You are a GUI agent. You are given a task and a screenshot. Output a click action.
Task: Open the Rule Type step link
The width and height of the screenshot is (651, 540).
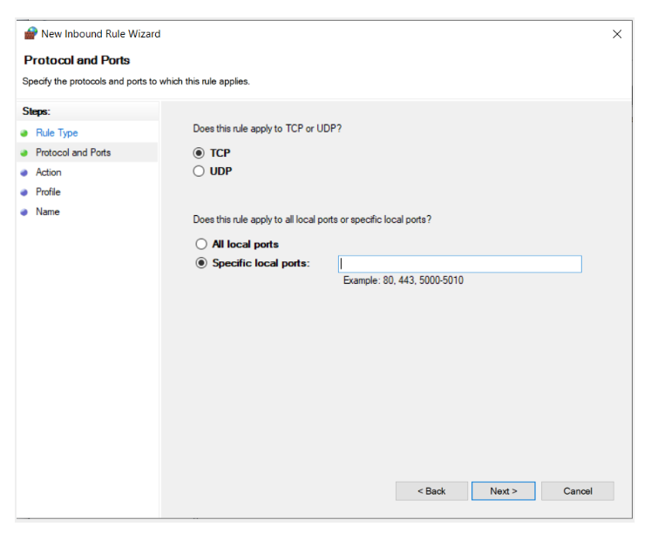click(57, 133)
